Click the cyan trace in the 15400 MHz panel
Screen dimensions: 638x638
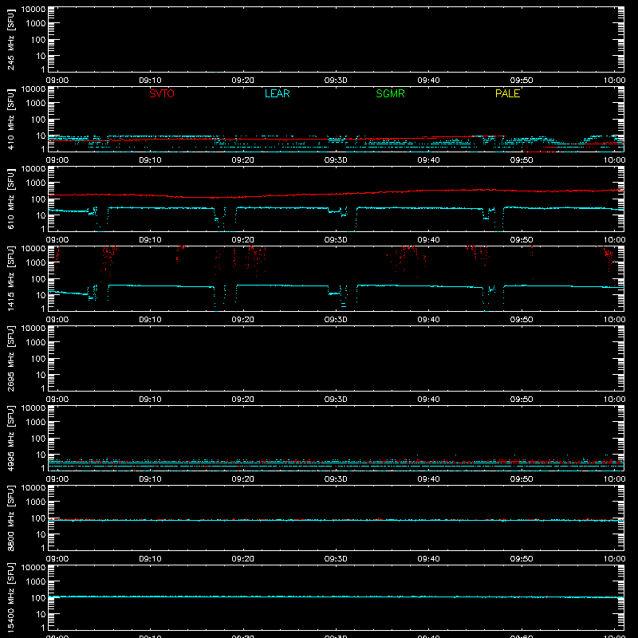coord(336,597)
